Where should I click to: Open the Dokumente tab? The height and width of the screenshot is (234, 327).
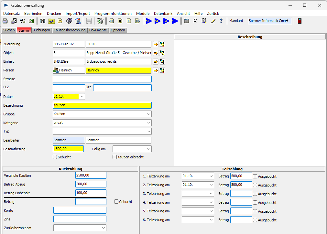98,30
